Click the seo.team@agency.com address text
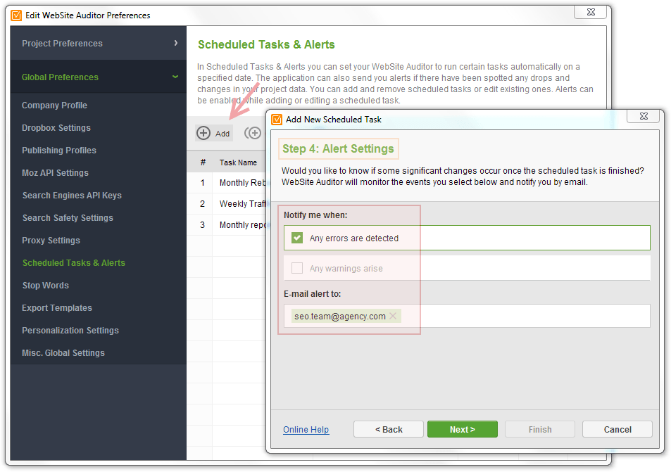This screenshot has height=472, width=671. tap(340, 317)
